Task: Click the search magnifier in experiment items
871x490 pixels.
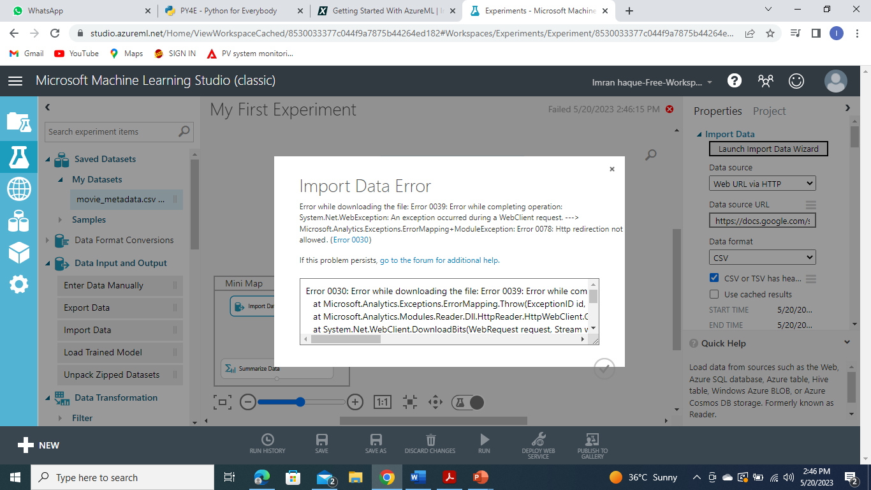Action: click(x=184, y=131)
